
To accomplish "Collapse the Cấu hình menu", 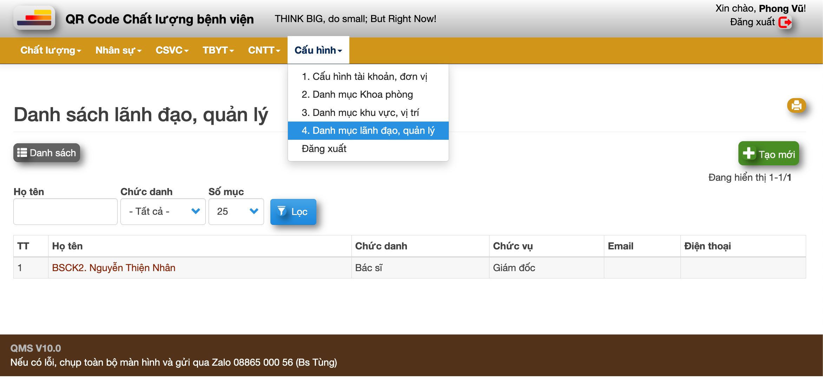I will [318, 50].
